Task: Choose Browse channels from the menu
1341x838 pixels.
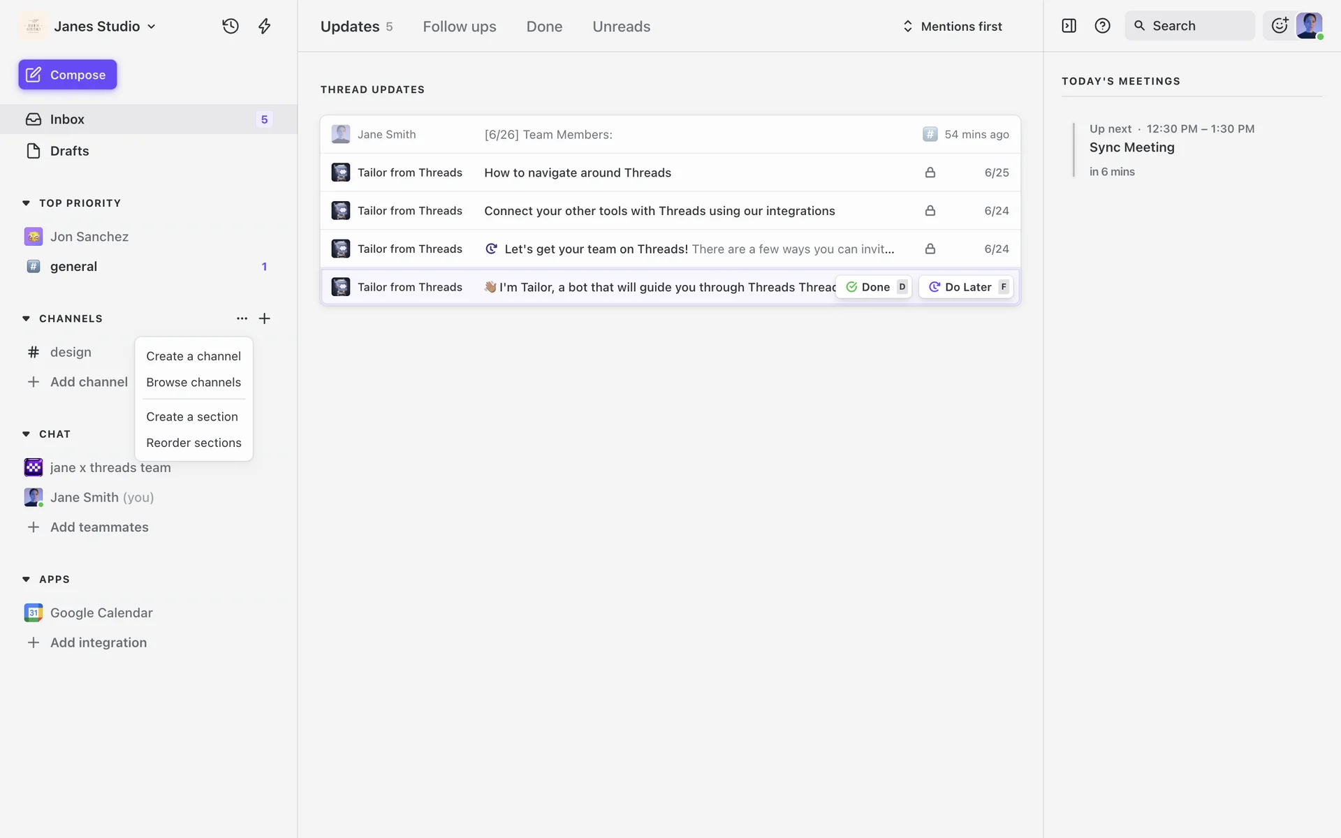Action: click(193, 383)
